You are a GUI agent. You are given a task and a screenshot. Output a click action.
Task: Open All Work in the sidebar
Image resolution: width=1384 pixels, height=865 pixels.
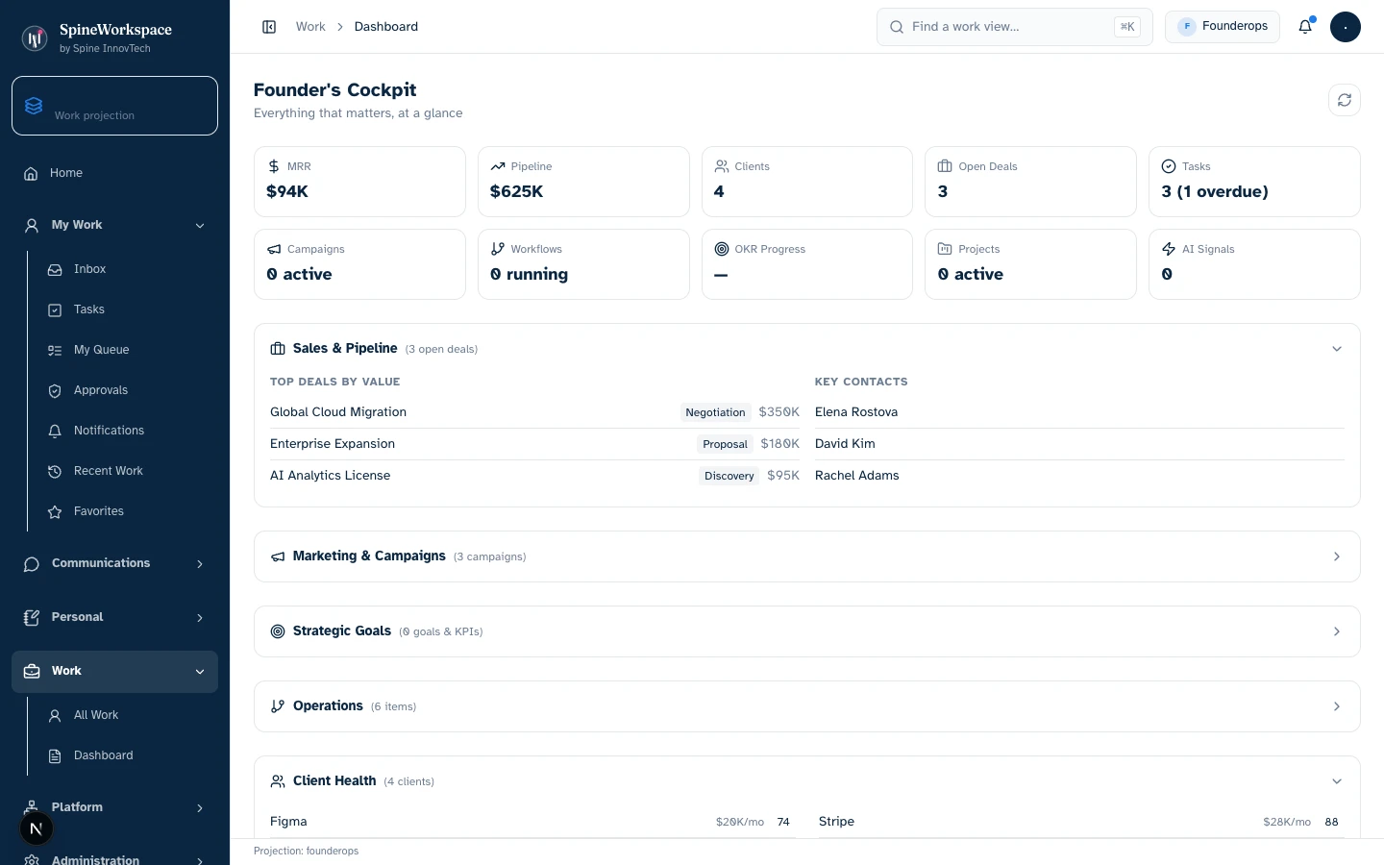pos(127,715)
